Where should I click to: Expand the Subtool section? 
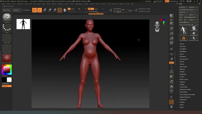[x=182, y=44]
